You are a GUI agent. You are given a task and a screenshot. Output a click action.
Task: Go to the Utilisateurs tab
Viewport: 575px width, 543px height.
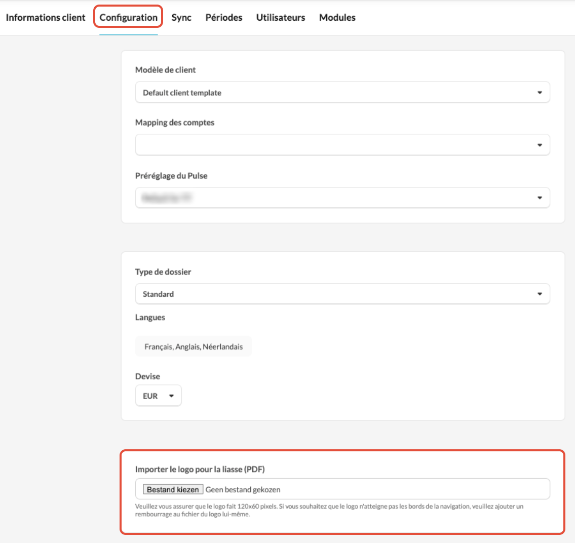[281, 18]
